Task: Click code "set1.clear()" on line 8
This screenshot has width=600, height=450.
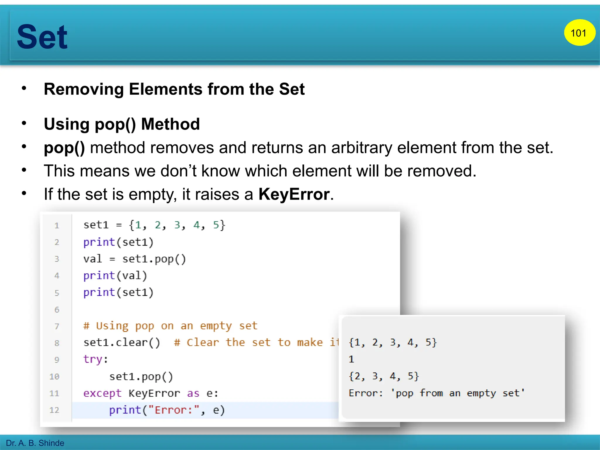Action: 122,342
